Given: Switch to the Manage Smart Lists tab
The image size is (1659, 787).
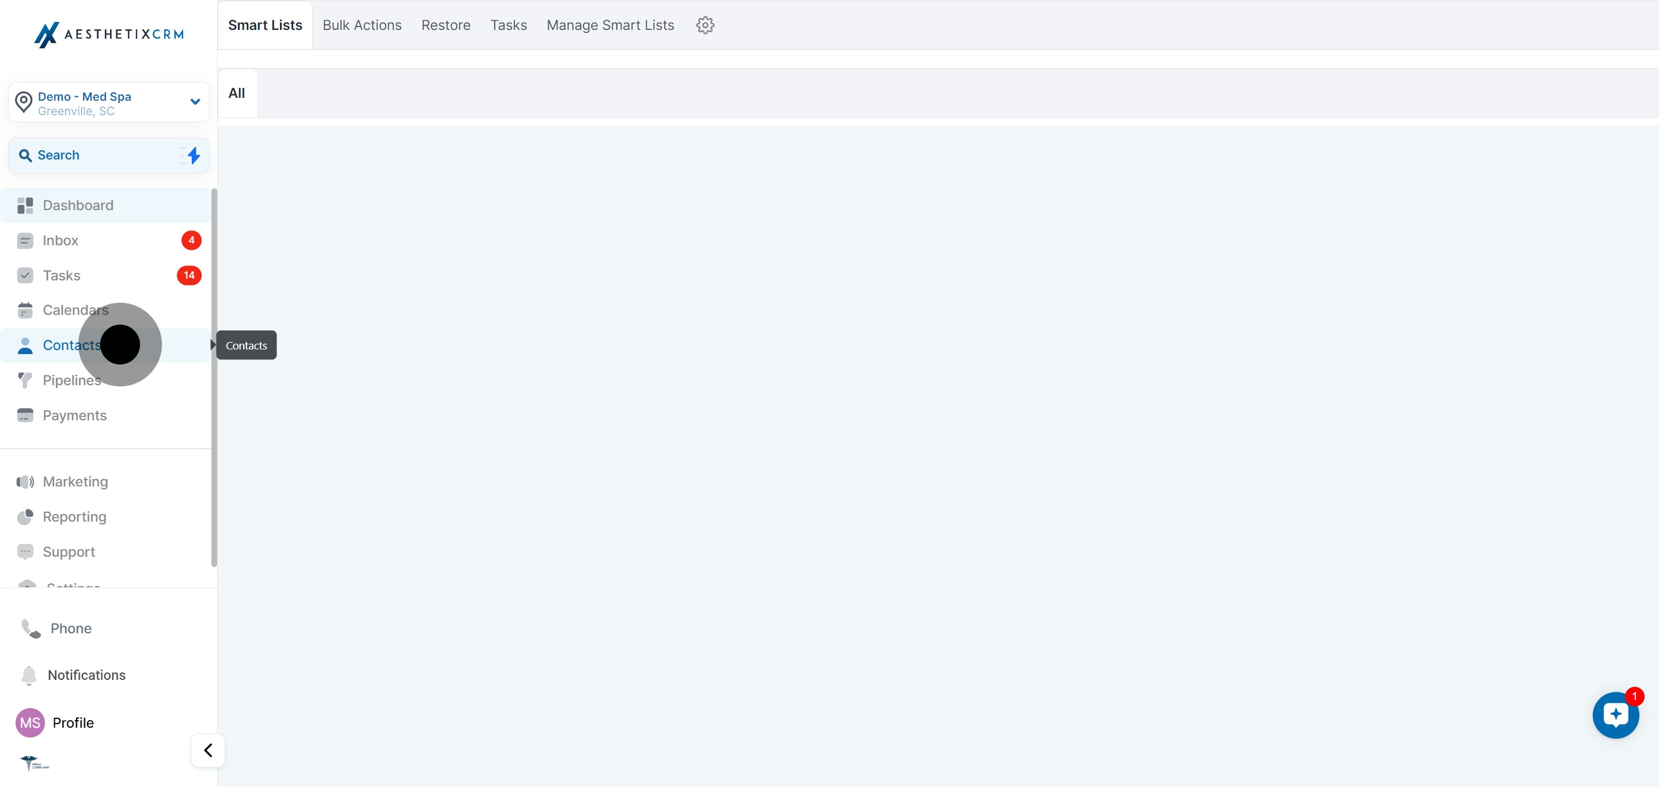Looking at the screenshot, I should tap(610, 25).
